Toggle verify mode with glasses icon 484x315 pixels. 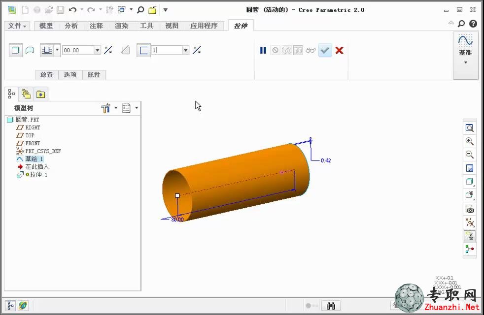coord(311,50)
